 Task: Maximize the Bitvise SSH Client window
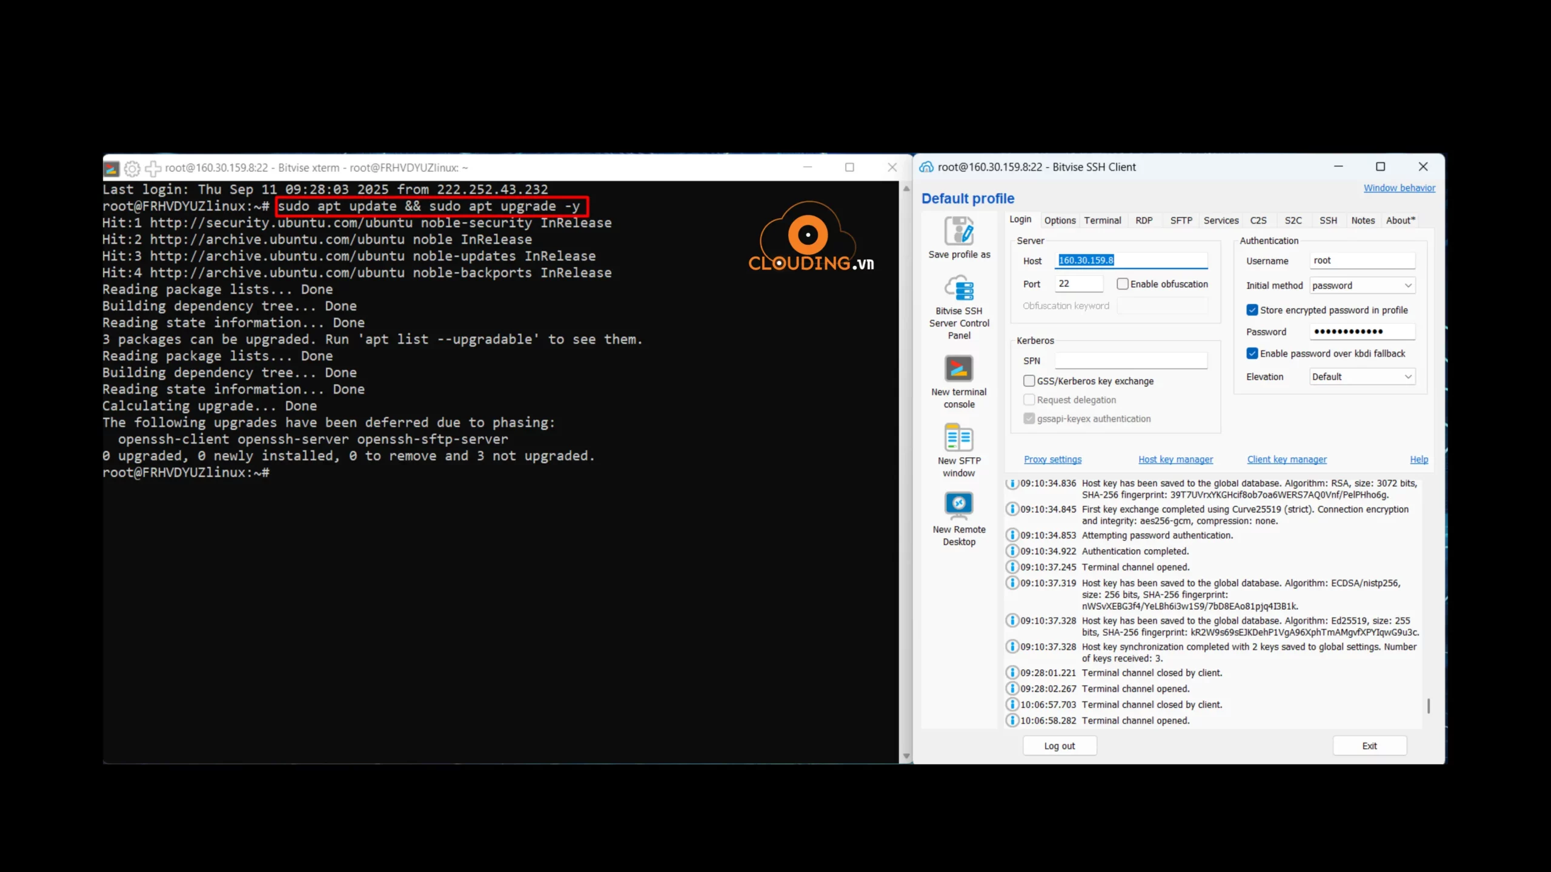(x=1381, y=167)
